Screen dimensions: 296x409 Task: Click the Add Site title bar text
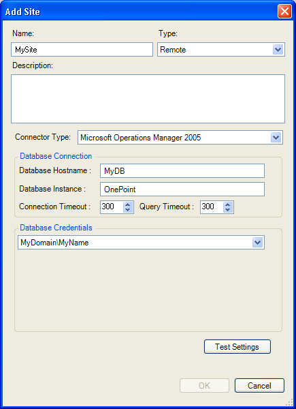point(22,12)
